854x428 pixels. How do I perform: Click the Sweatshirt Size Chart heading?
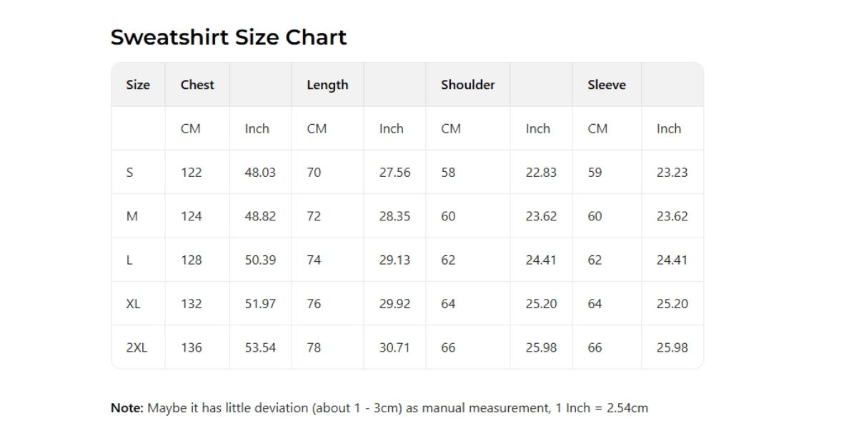pyautogui.click(x=228, y=37)
